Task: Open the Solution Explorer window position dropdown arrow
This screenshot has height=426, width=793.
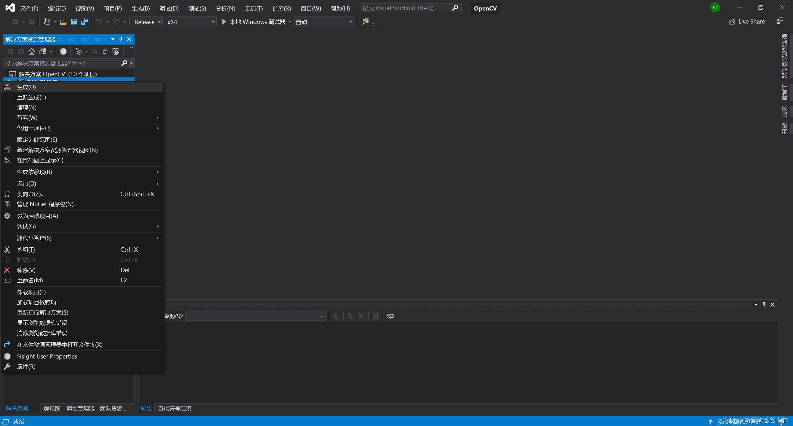Action: 113,39
